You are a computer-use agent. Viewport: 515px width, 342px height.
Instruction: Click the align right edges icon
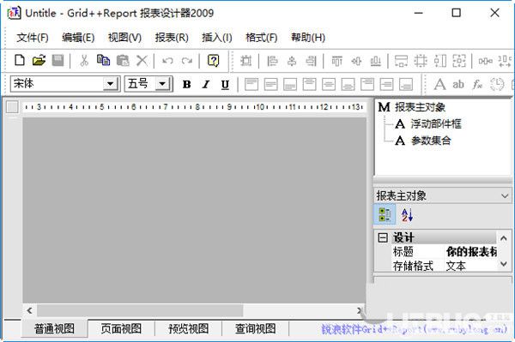click(x=311, y=61)
